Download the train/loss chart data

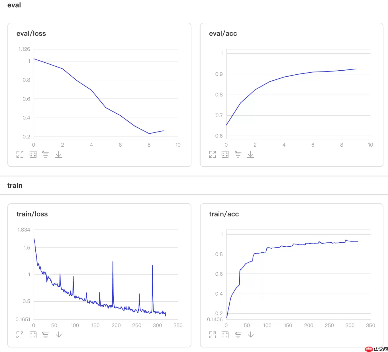[59, 335]
